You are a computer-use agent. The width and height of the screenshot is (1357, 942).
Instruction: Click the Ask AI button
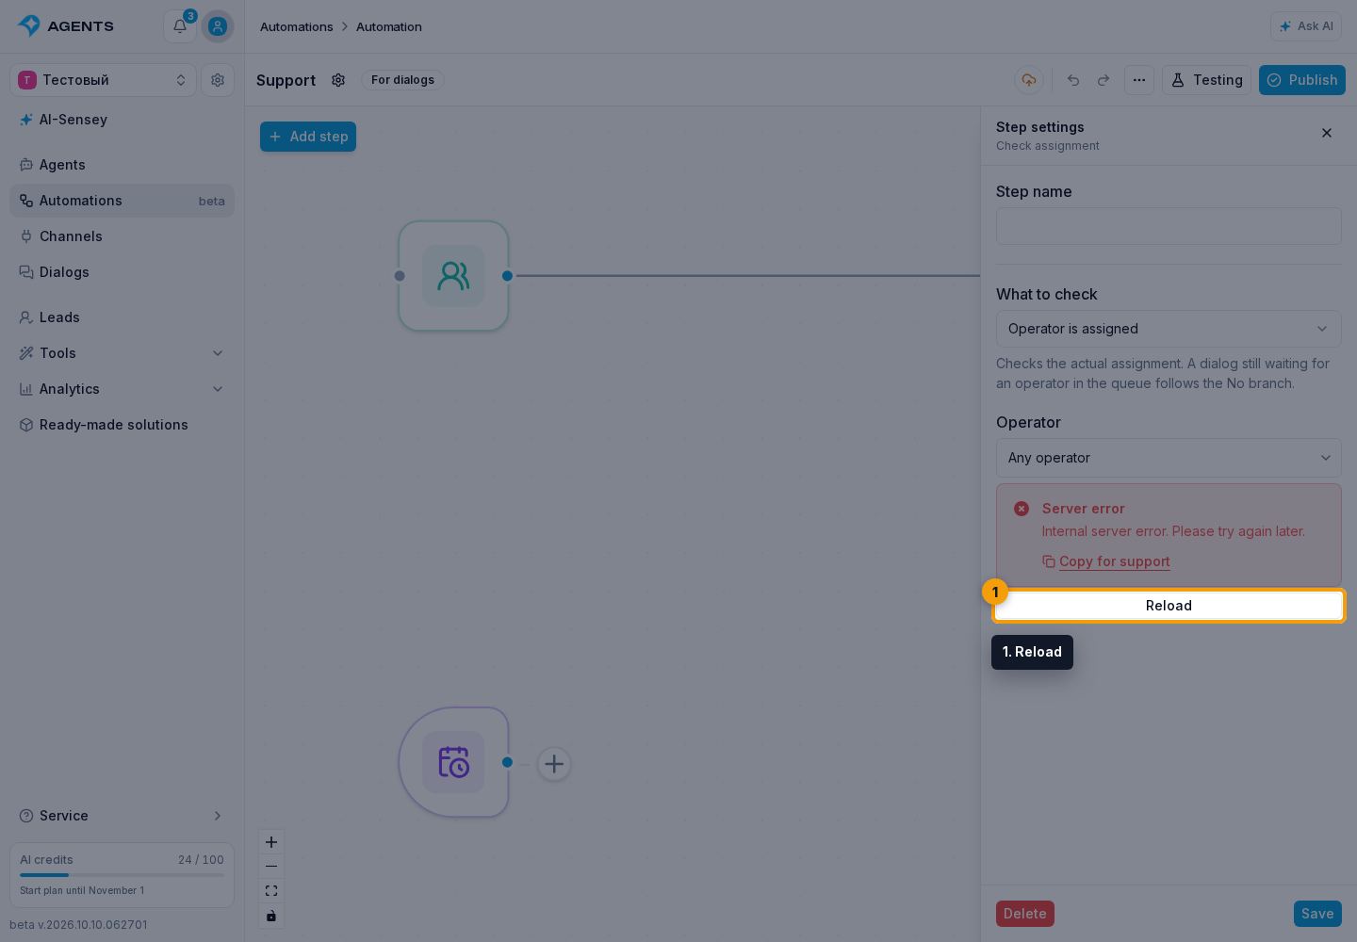click(x=1306, y=26)
